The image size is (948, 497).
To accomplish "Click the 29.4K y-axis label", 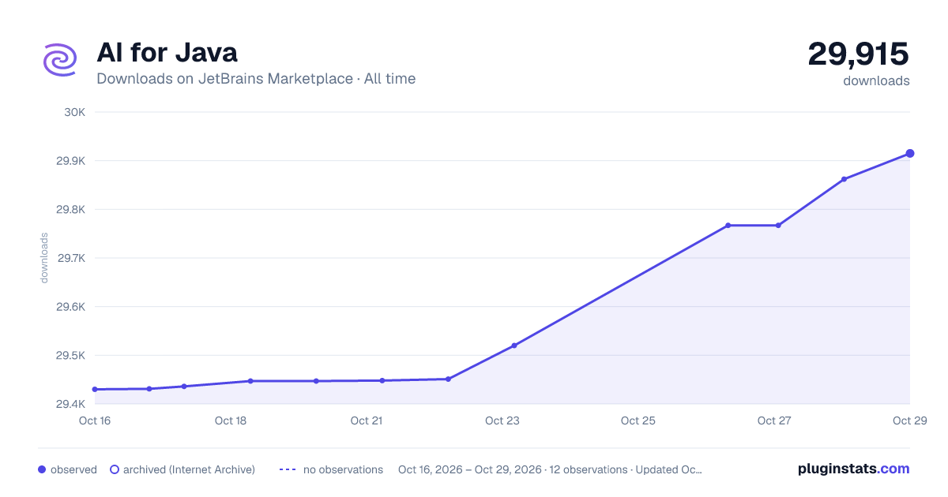I will pos(70,405).
